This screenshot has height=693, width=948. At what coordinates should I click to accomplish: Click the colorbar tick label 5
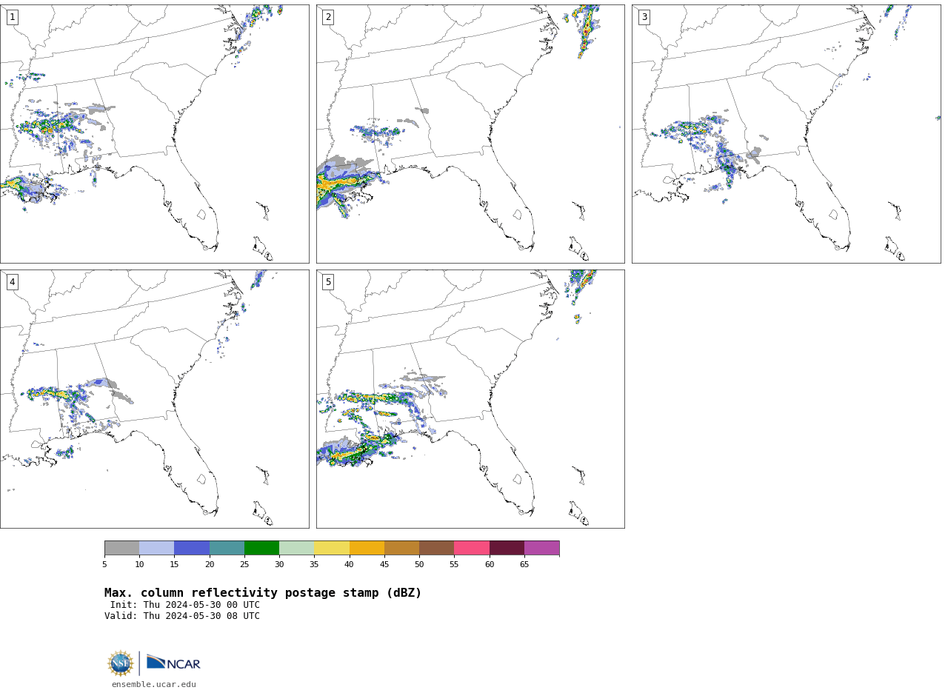104,565
